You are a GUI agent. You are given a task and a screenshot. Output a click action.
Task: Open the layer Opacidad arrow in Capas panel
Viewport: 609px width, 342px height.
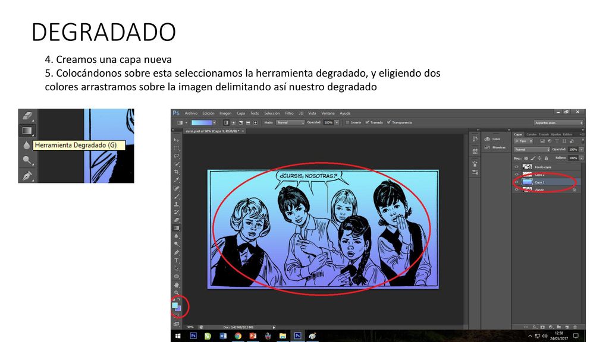tap(582, 150)
